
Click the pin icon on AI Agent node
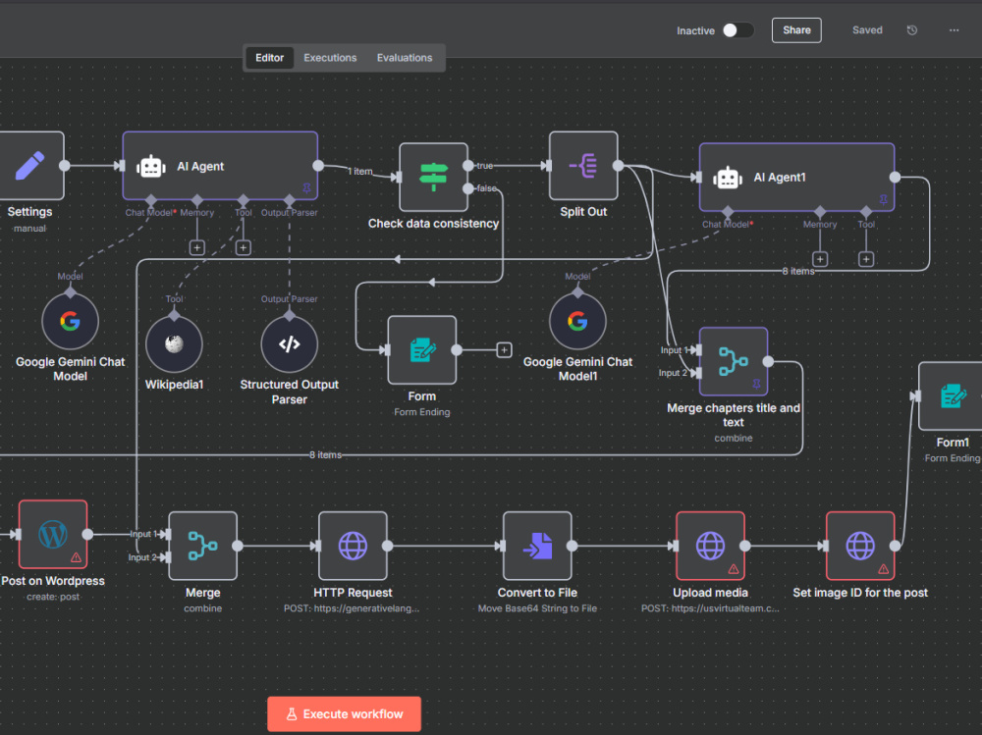point(306,187)
